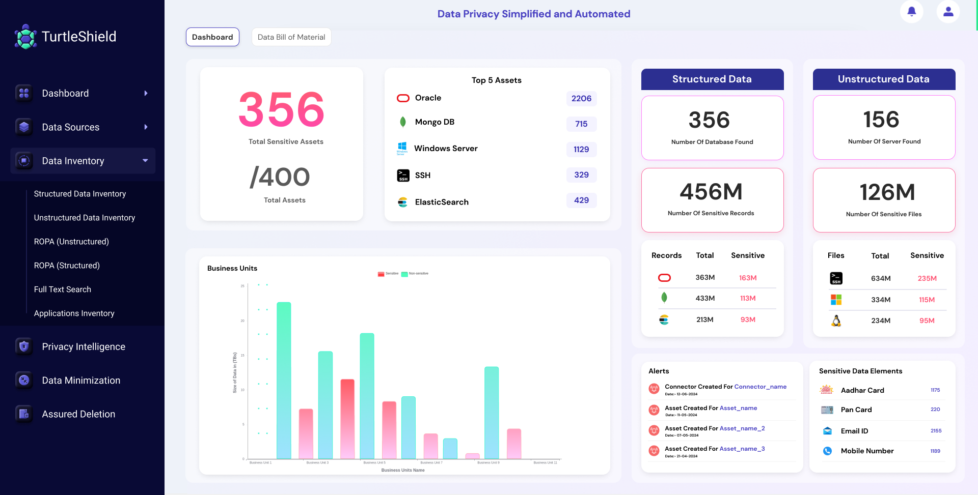Open the Asset_name_2 link in Alerts
Viewport: 978px width, 495px height.
click(742, 428)
